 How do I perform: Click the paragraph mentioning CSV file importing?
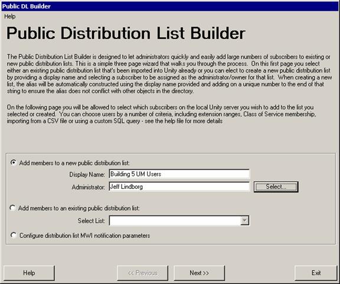pyautogui.click(x=161, y=114)
